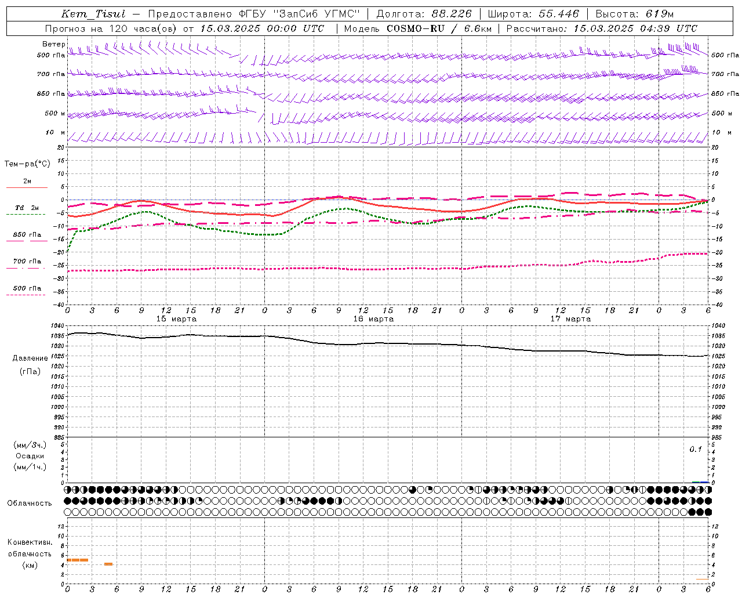
Task: Click the '(мм/3ч.)' precipitation unit label
Action: point(30,445)
